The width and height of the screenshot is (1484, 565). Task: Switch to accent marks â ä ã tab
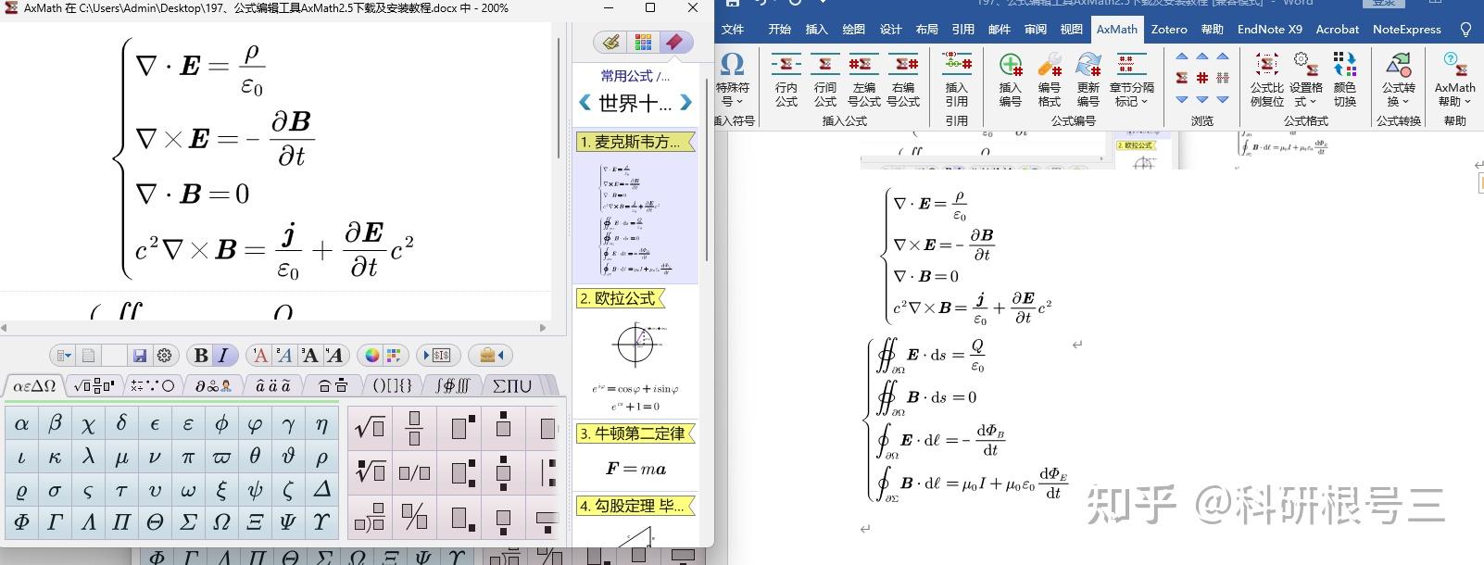coord(272,385)
